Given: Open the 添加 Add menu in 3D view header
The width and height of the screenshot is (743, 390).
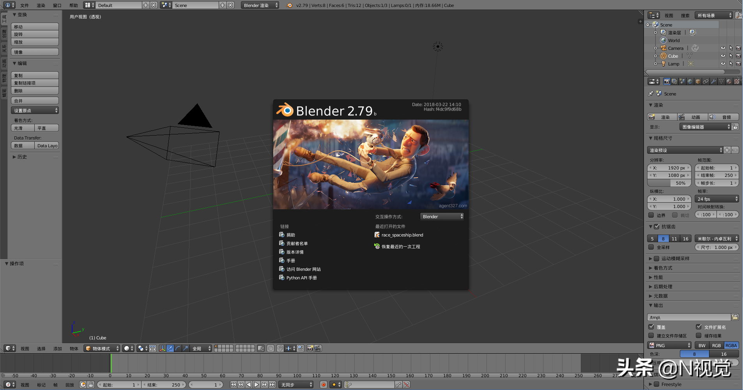Looking at the screenshot, I should coord(58,348).
